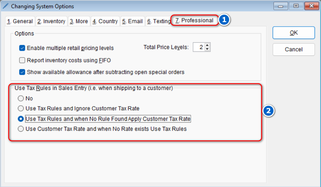Click the blue number 2 callout badge
Viewport: 321px width, 187px height.
point(268,111)
